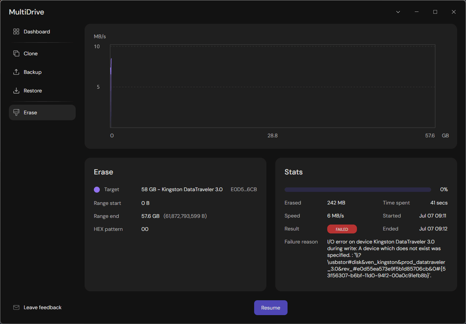The height and width of the screenshot is (324, 466).
Task: Click the erase progress bar
Action: pos(358,190)
